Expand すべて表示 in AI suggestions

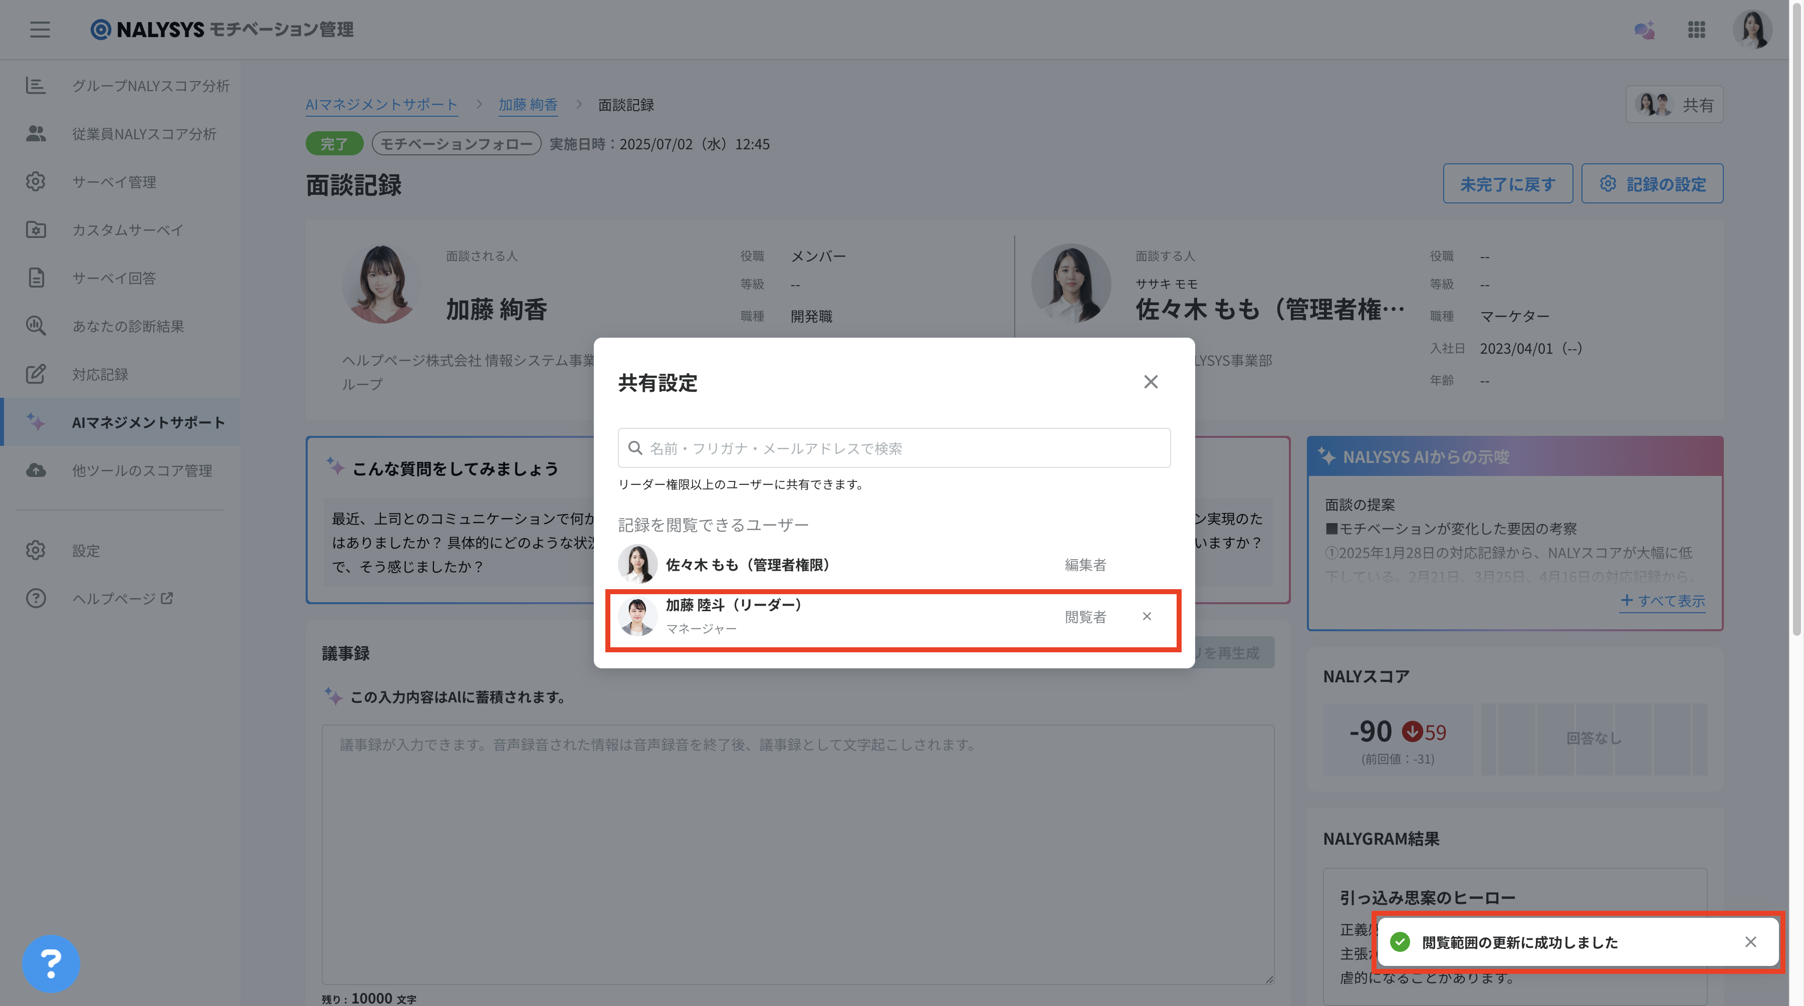click(x=1663, y=601)
